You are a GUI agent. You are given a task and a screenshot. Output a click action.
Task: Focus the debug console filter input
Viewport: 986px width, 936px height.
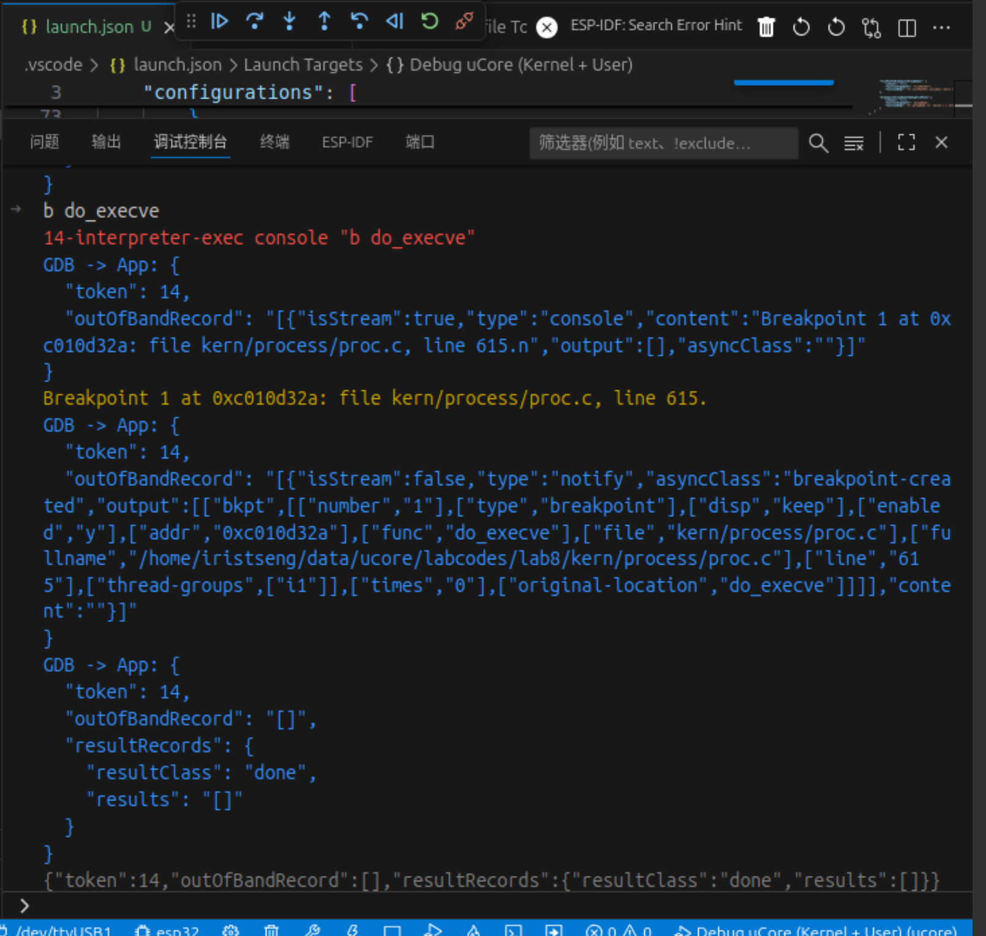pyautogui.click(x=663, y=143)
